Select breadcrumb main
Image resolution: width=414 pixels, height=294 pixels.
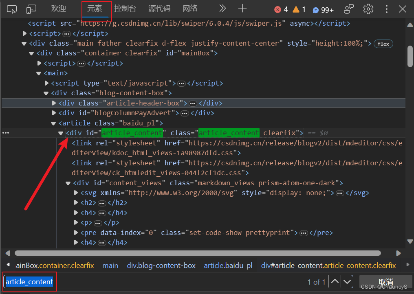click(x=110, y=265)
